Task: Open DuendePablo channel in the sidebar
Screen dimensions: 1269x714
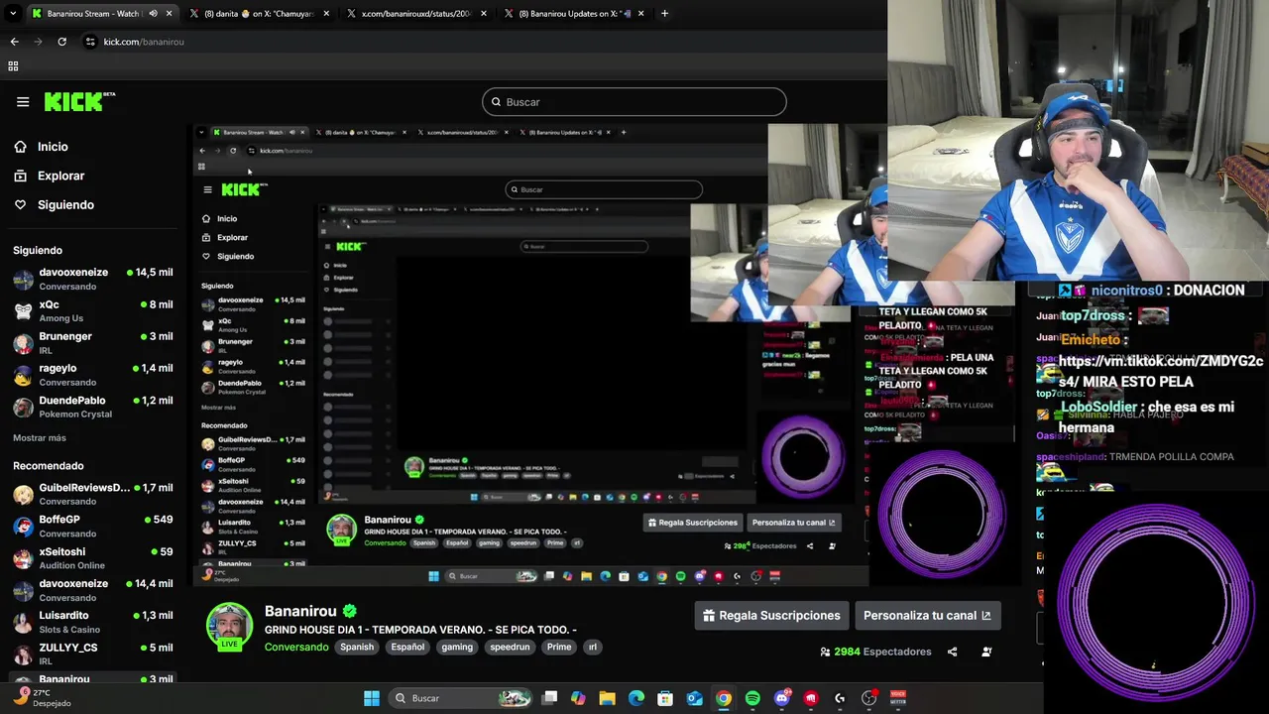Action: [93, 407]
